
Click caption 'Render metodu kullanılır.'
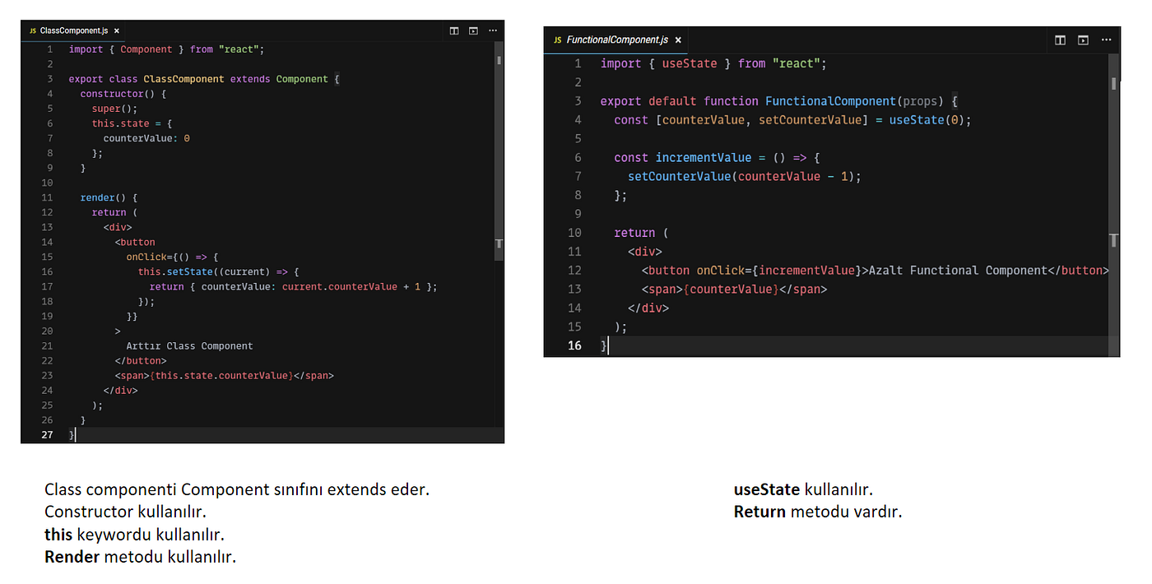click(x=140, y=556)
